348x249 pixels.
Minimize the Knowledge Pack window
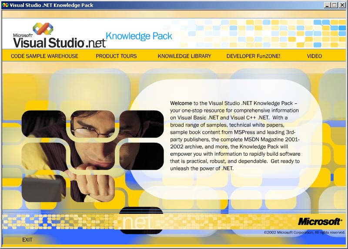pyautogui.click(x=327, y=5)
